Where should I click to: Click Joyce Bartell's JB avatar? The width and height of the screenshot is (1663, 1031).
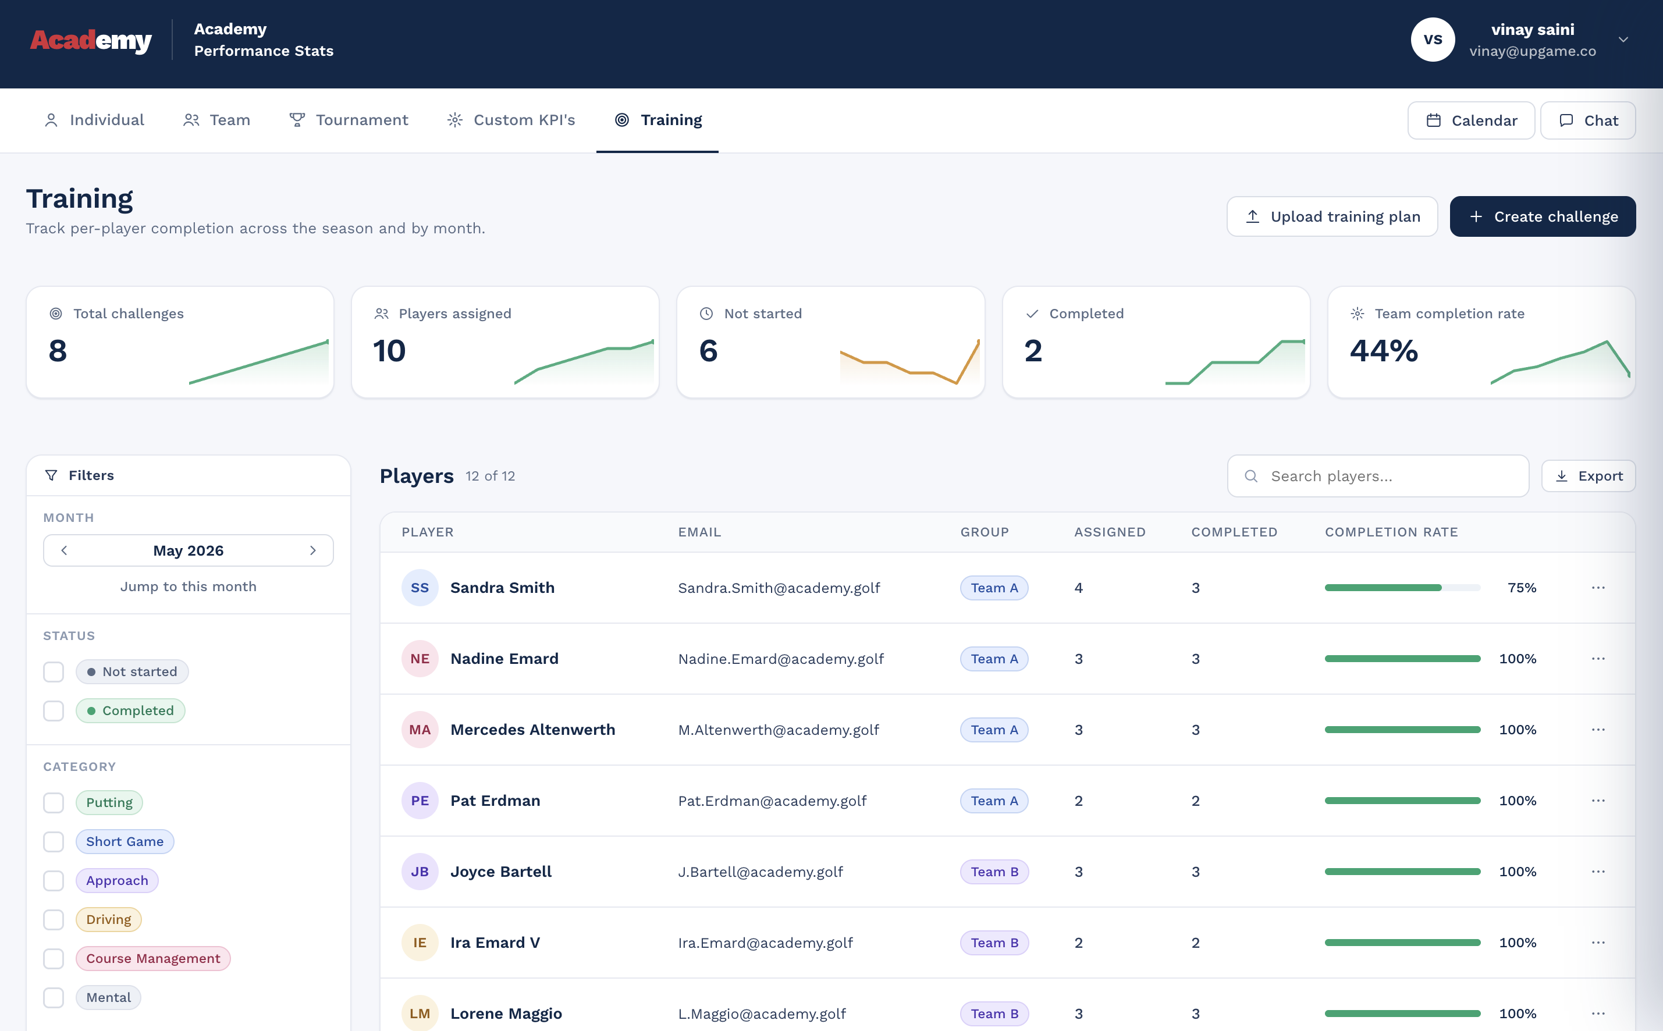420,872
